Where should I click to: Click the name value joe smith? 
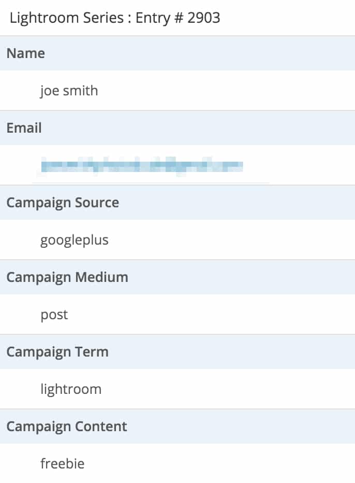tap(69, 91)
